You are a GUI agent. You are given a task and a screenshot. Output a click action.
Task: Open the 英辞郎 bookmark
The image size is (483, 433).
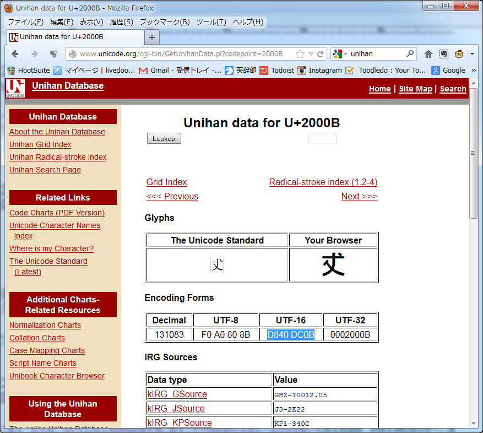click(240, 71)
